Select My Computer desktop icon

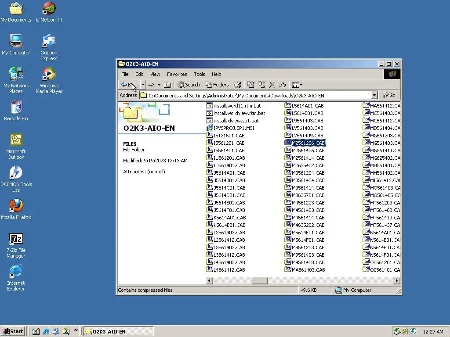click(x=16, y=45)
